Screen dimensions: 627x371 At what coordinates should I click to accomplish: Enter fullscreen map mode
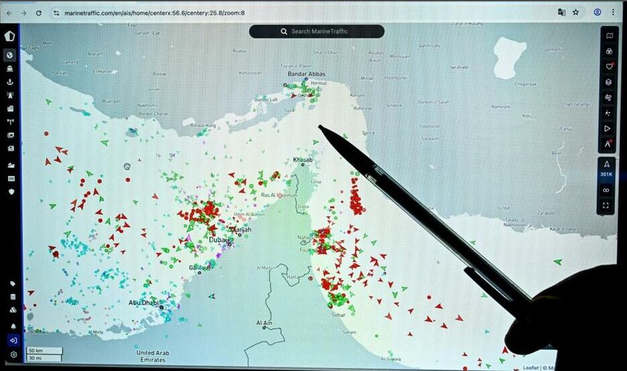606,206
